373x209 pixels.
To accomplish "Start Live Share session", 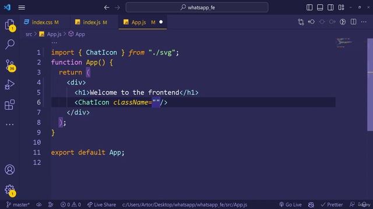I will [101, 204].
